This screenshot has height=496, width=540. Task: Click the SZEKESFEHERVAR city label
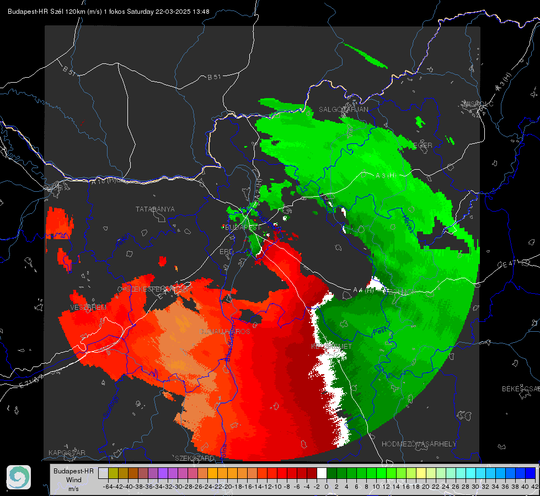(x=157, y=289)
